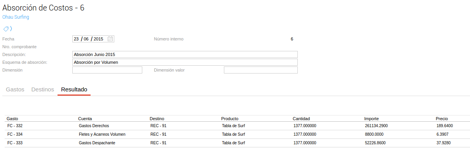Viewport: 470px width, 154px height.
Task: Select the Gastos Despachante cell
Action: click(x=97, y=143)
